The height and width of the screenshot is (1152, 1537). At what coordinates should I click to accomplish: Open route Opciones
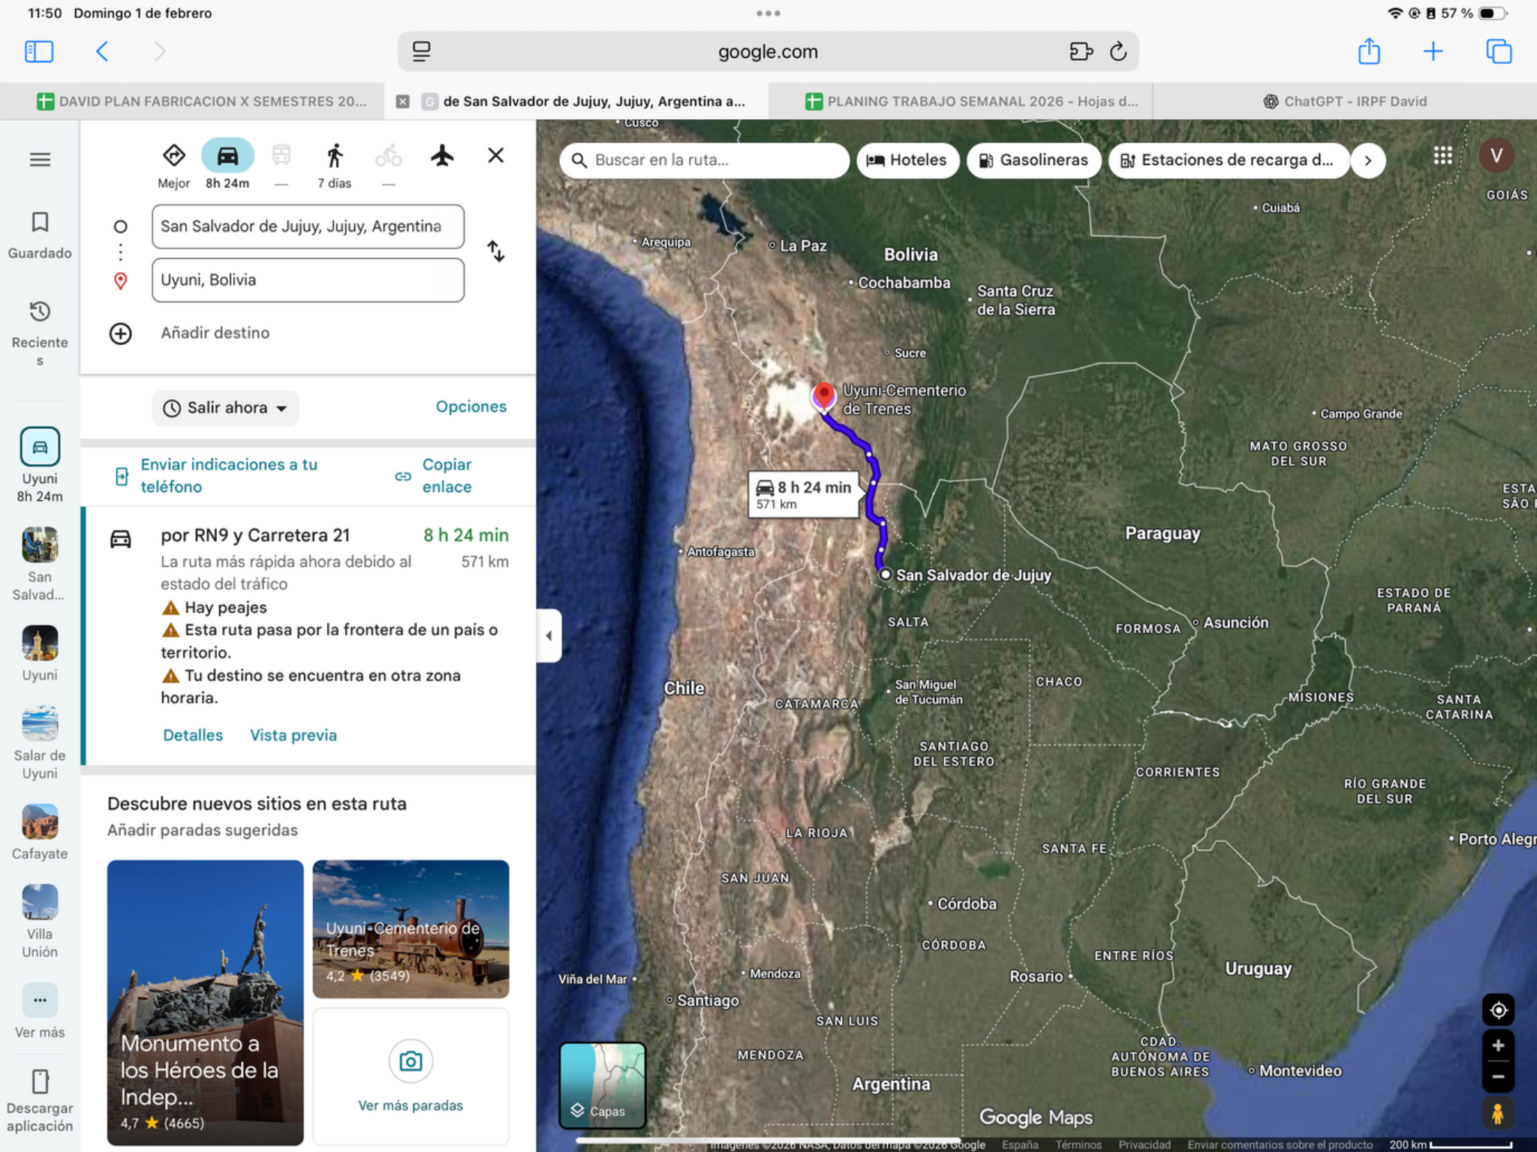(x=471, y=406)
